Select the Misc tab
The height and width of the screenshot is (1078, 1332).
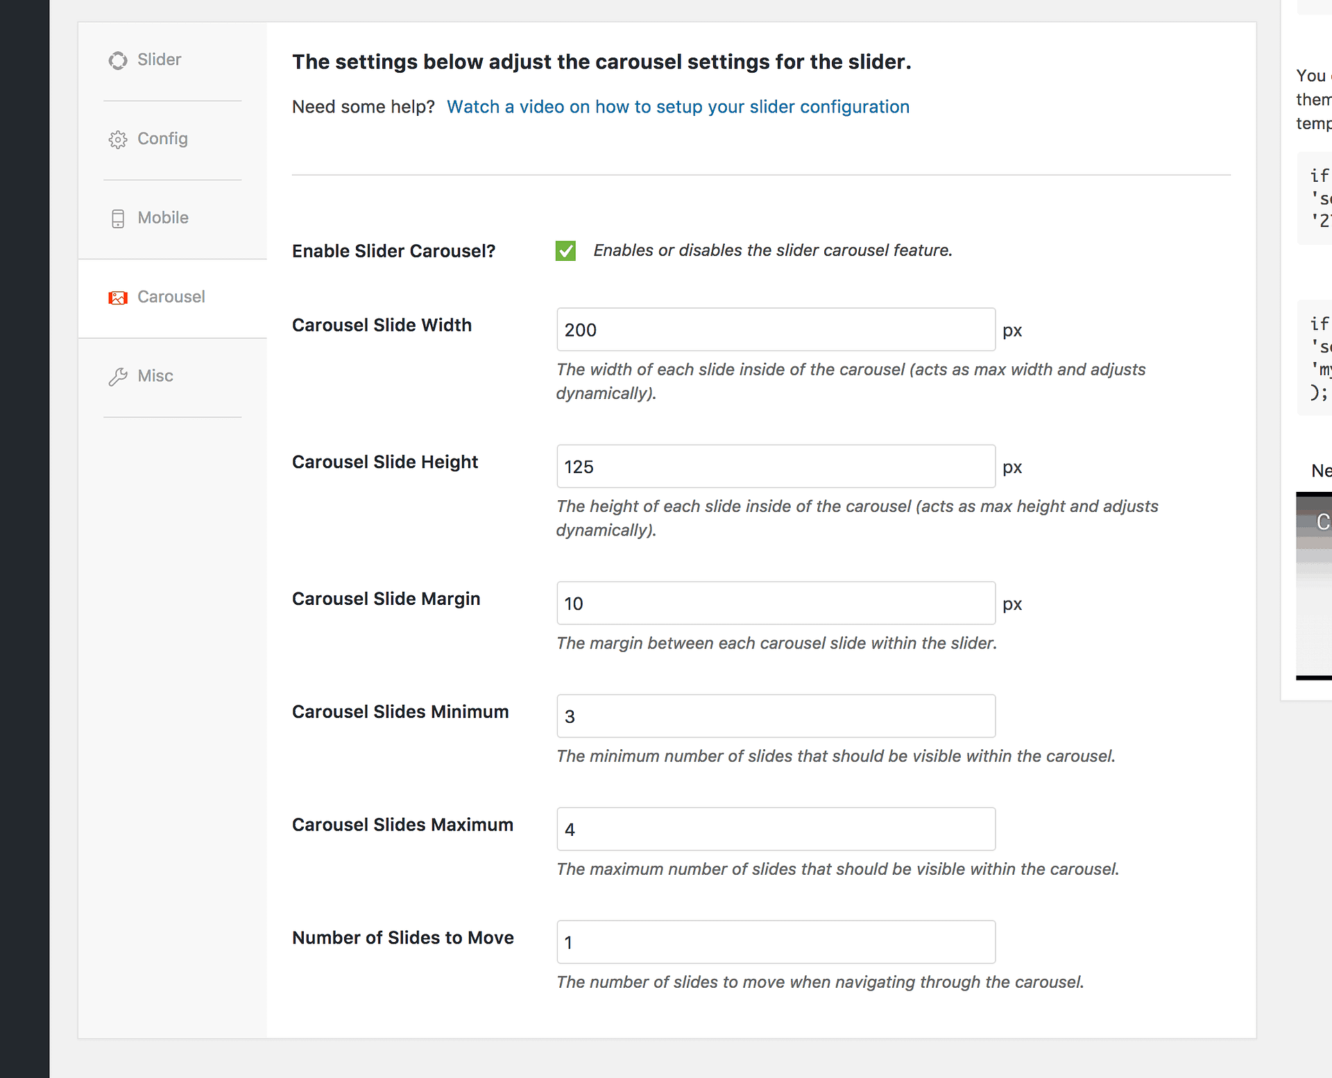point(155,376)
